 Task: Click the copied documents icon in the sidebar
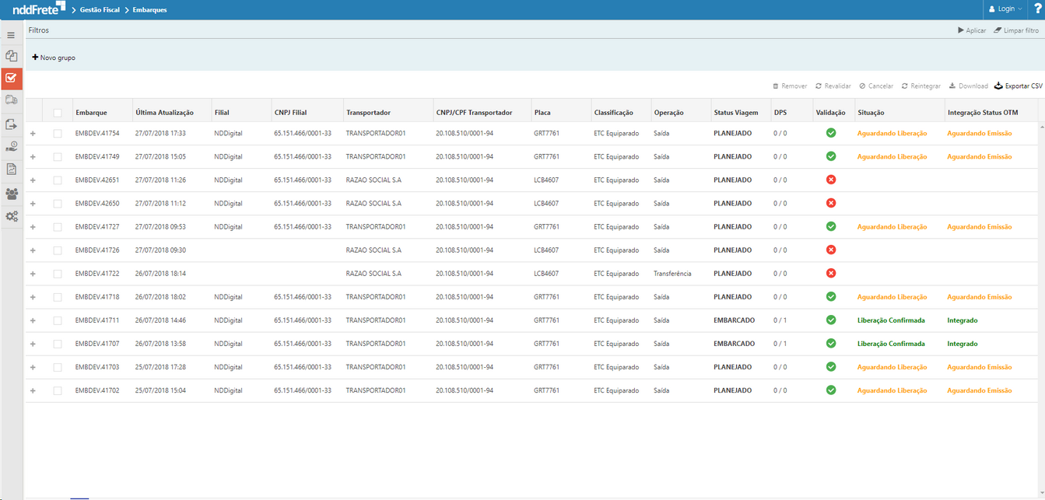coord(11,56)
